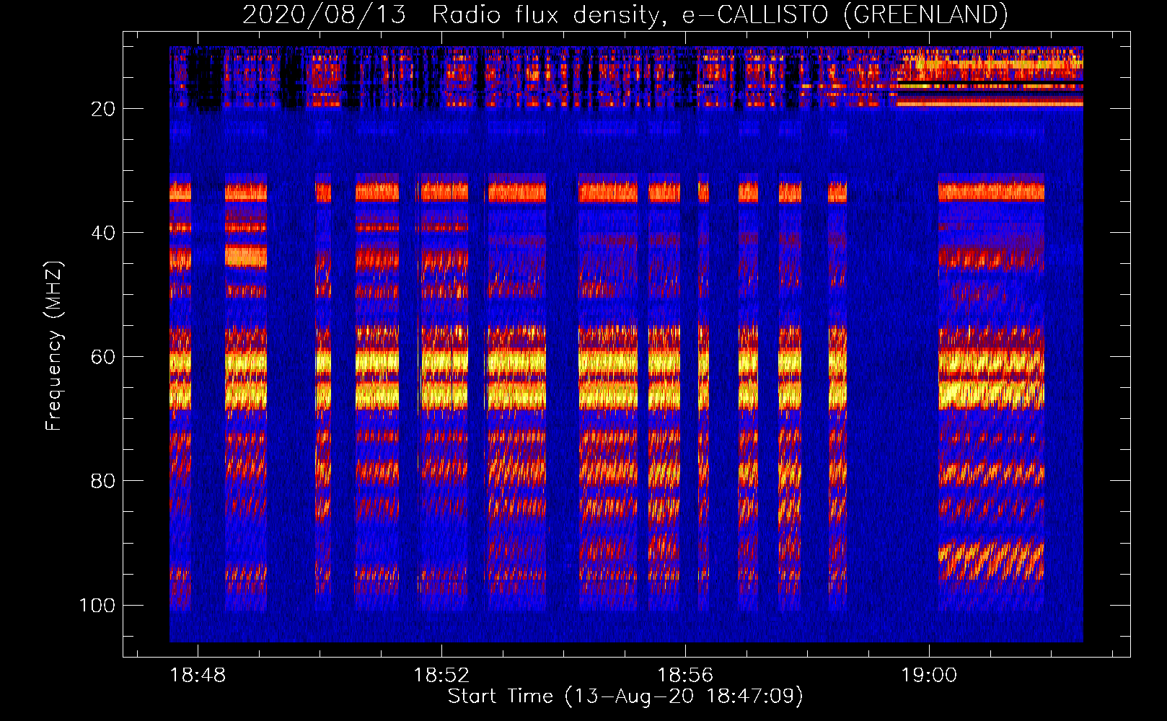Click the 18:48 time tick label
The image size is (1167, 721).
tap(198, 676)
